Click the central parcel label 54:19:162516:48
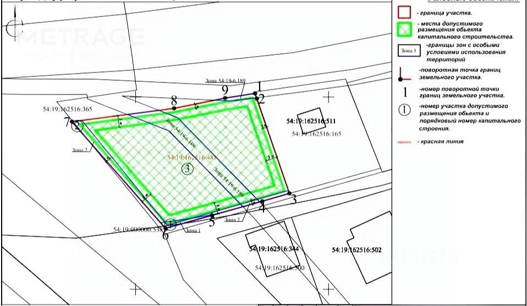The image size is (527, 306). coord(191,157)
